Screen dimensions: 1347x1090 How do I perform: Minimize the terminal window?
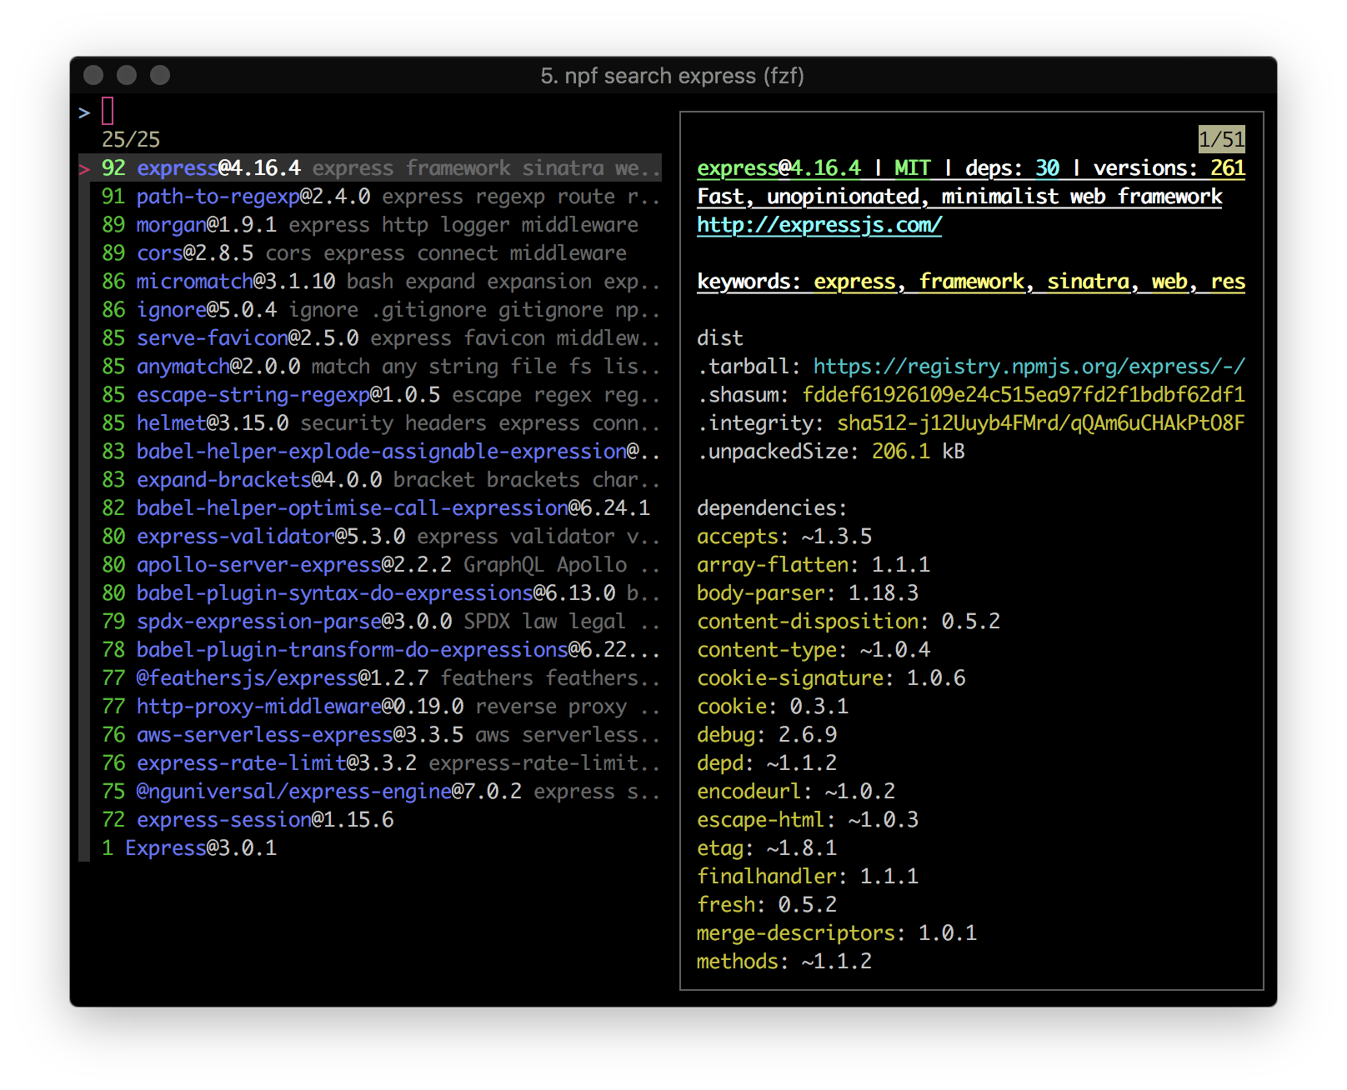pyautogui.click(x=127, y=75)
